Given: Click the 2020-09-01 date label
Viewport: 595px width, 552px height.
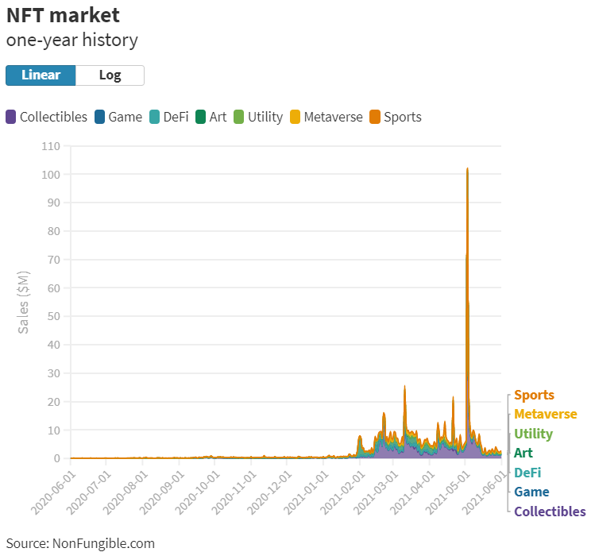Looking at the screenshot, I should (162, 492).
